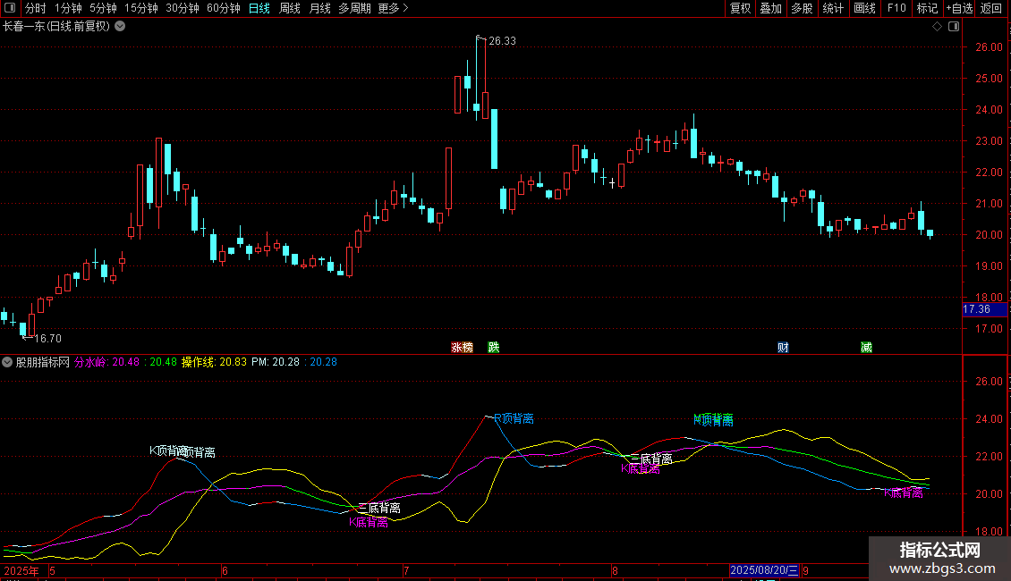The image size is (1011, 581).
Task: Click the stock title 长春一东(日线.前复权)
Action: point(56,27)
